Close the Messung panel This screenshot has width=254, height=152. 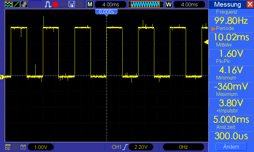[250, 4]
